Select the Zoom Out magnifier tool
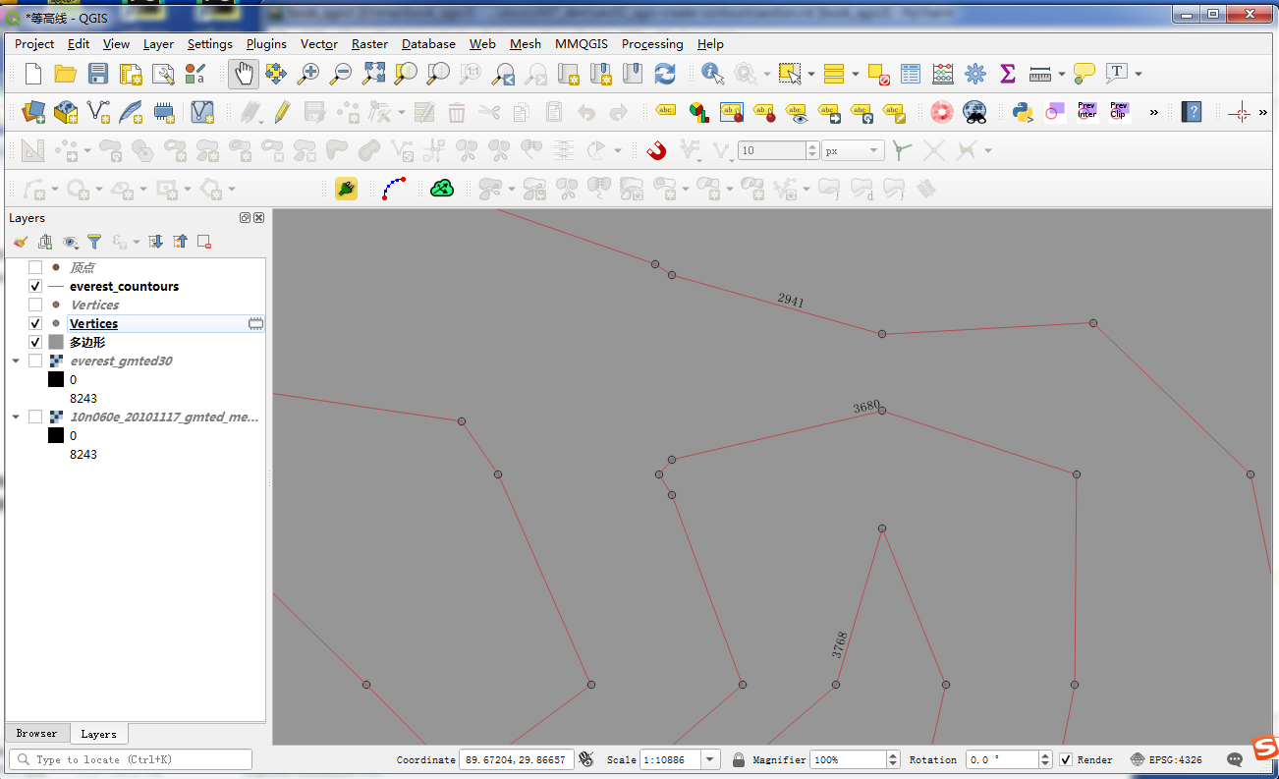 pyautogui.click(x=341, y=74)
